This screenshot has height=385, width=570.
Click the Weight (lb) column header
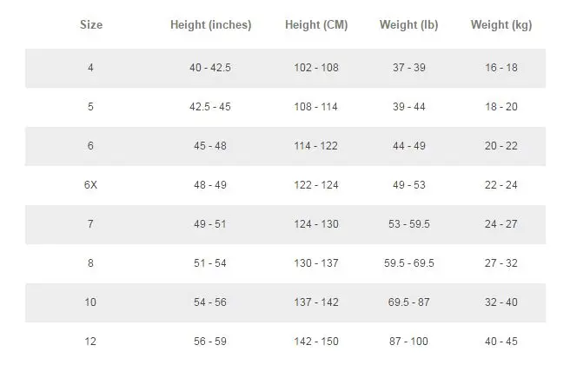pos(408,25)
